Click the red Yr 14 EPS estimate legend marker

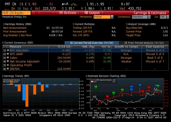point(92,79)
